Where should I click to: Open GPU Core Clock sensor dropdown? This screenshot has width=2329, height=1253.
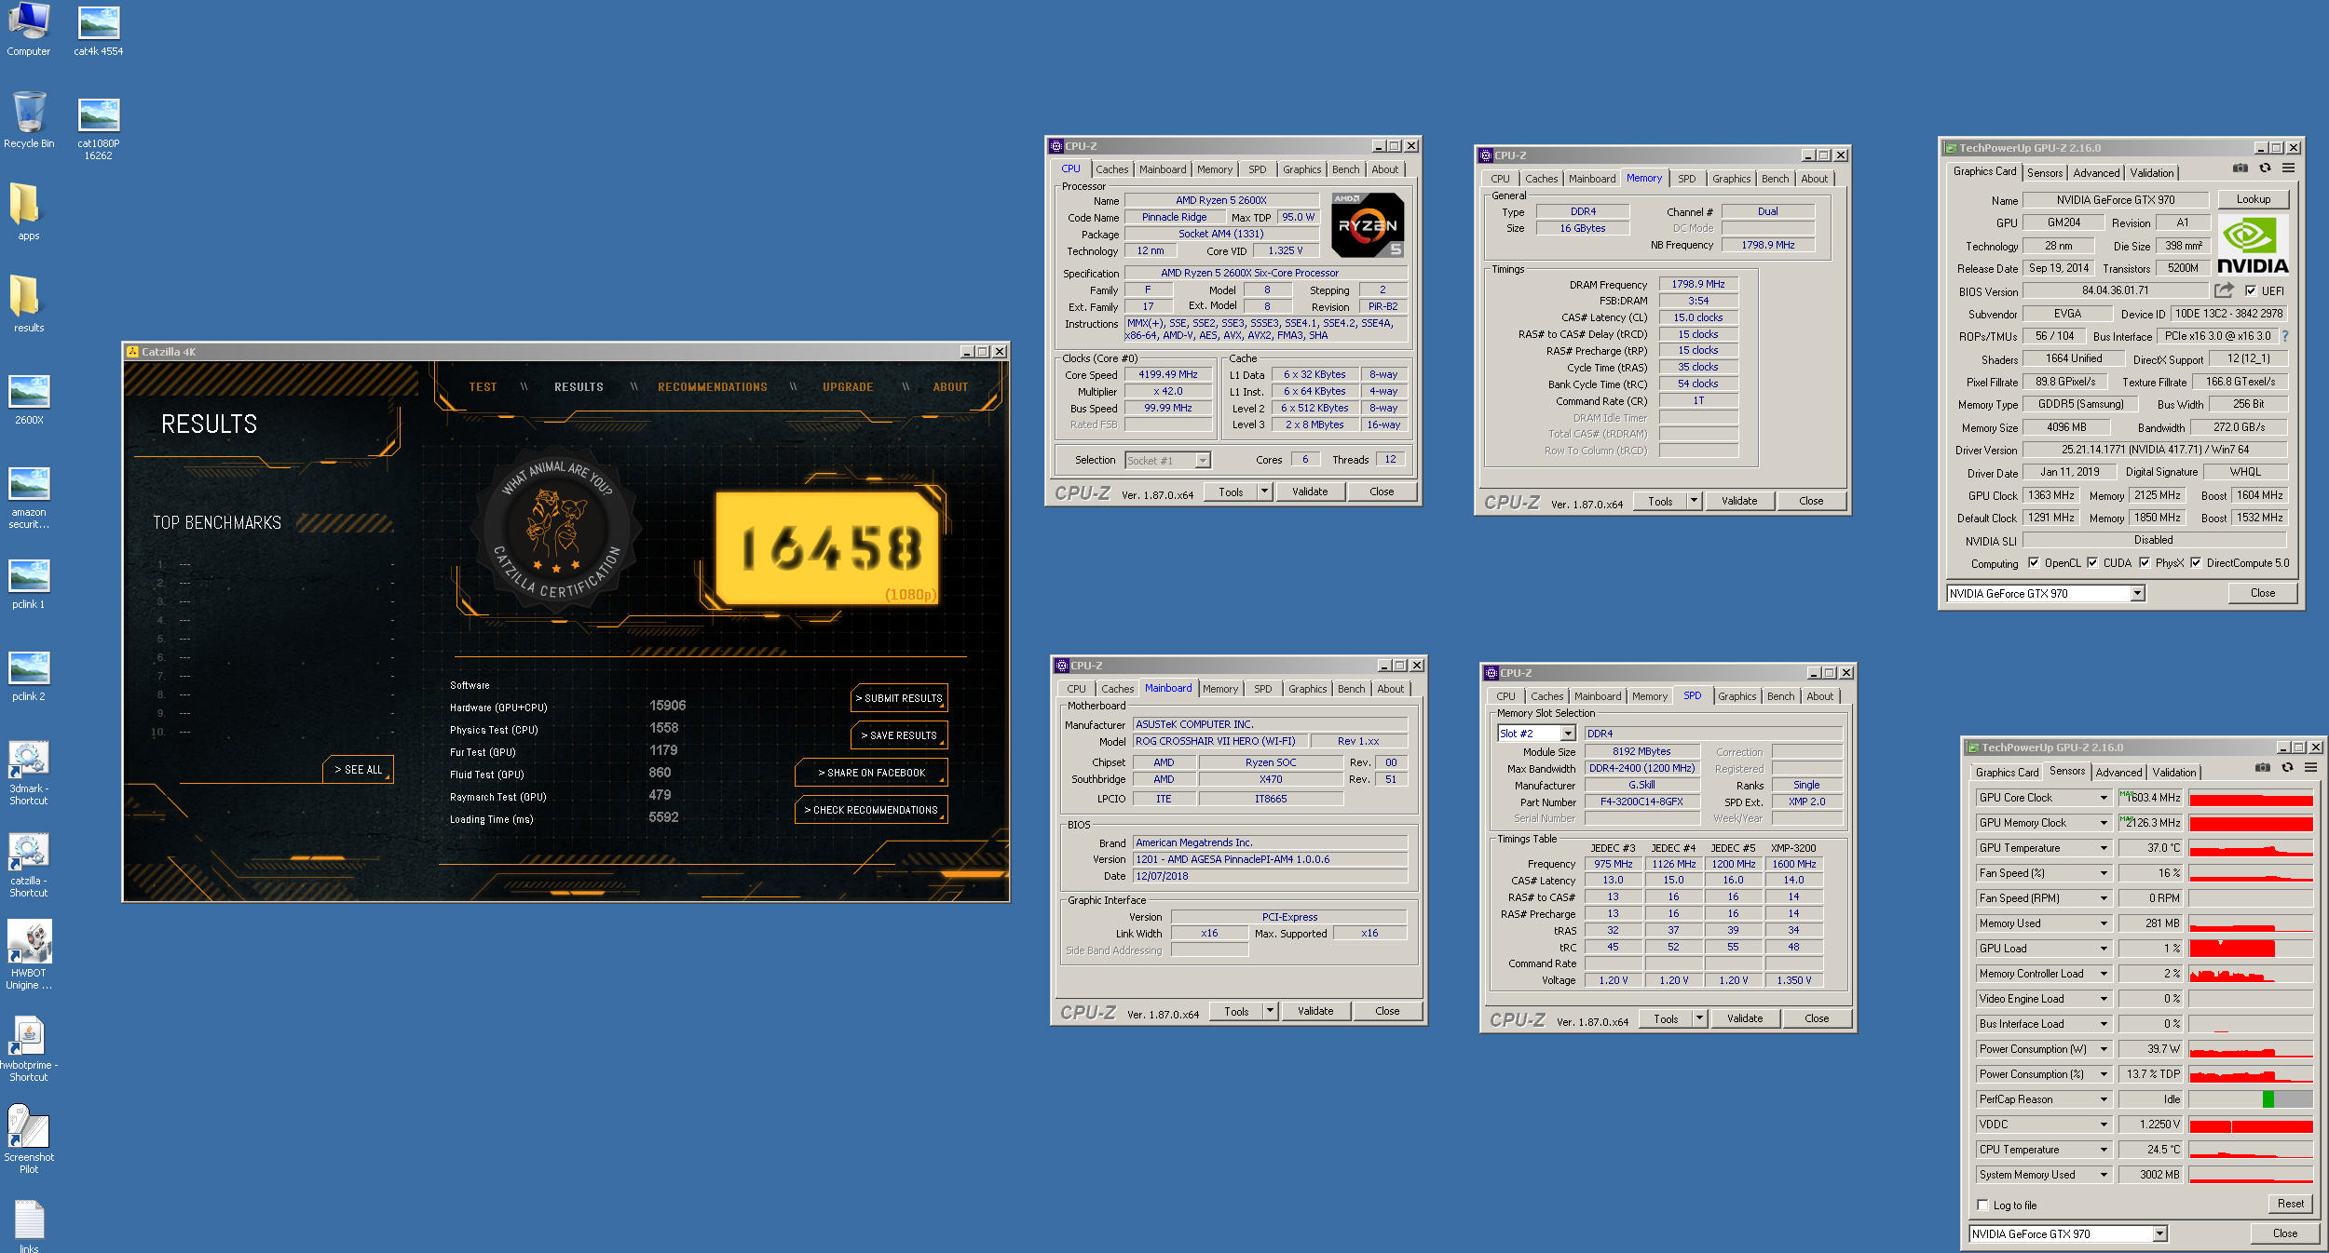(x=2104, y=798)
